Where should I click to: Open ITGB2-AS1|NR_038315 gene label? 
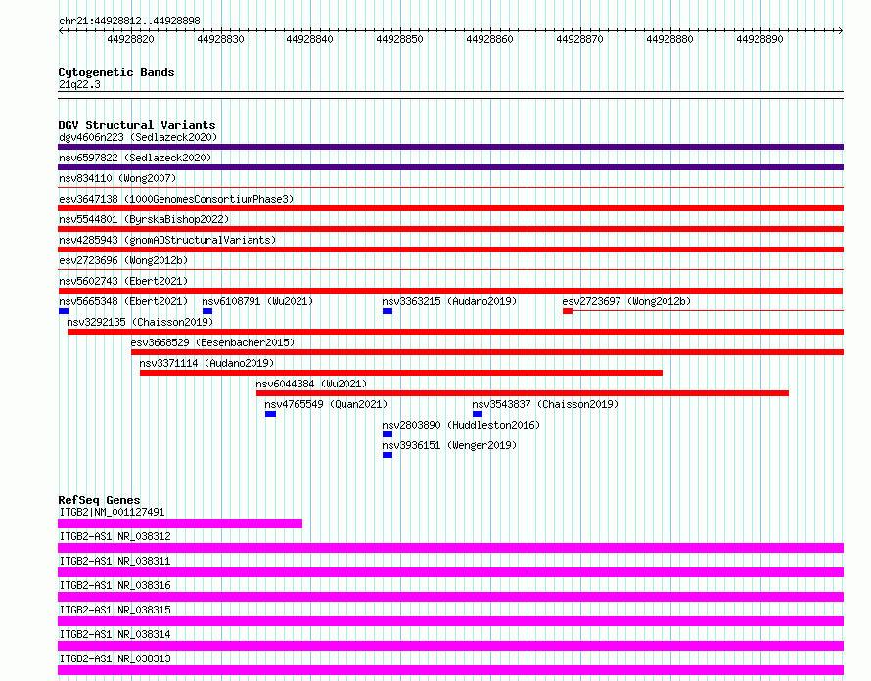115,610
